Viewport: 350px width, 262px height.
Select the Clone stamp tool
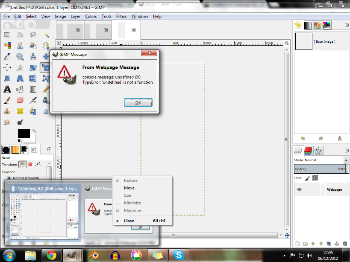[x=7, y=111]
